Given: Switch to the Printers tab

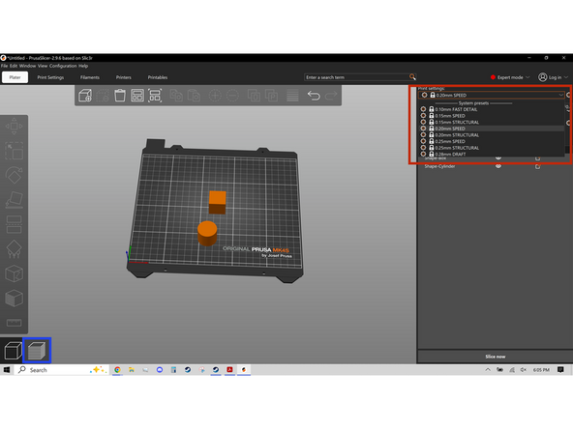Looking at the screenshot, I should pos(124,77).
